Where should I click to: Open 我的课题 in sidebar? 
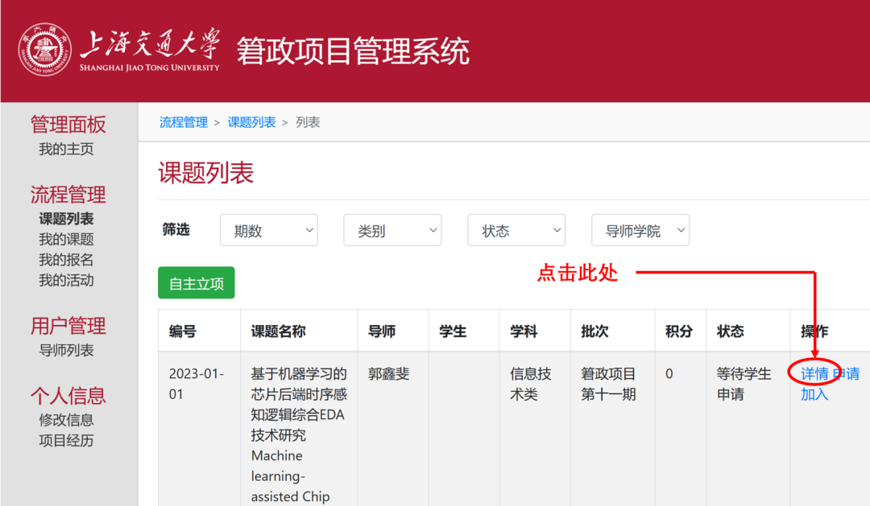coord(66,240)
